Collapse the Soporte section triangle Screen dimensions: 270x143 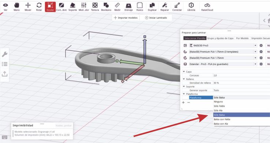coord(184,86)
